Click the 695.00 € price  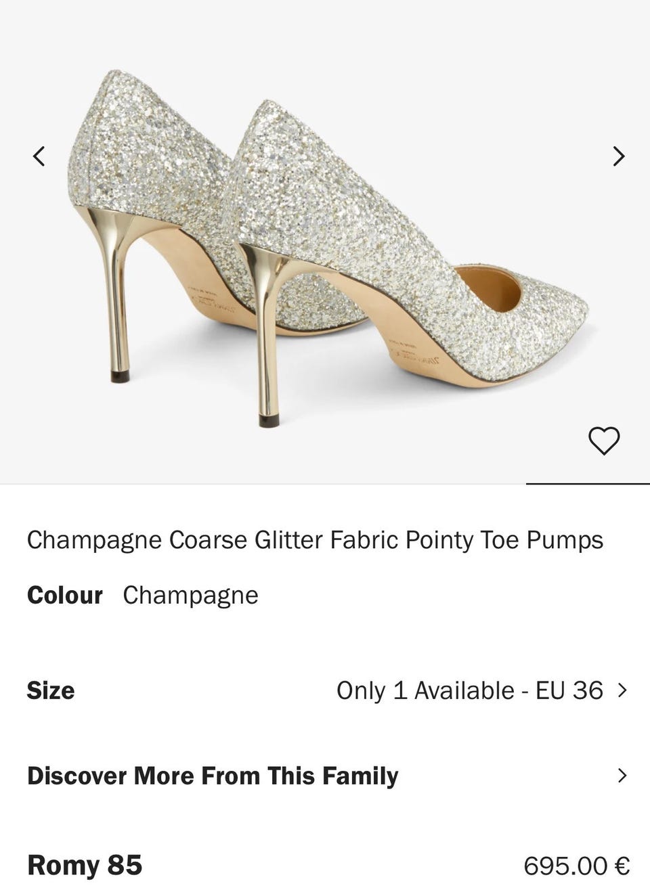tap(576, 865)
